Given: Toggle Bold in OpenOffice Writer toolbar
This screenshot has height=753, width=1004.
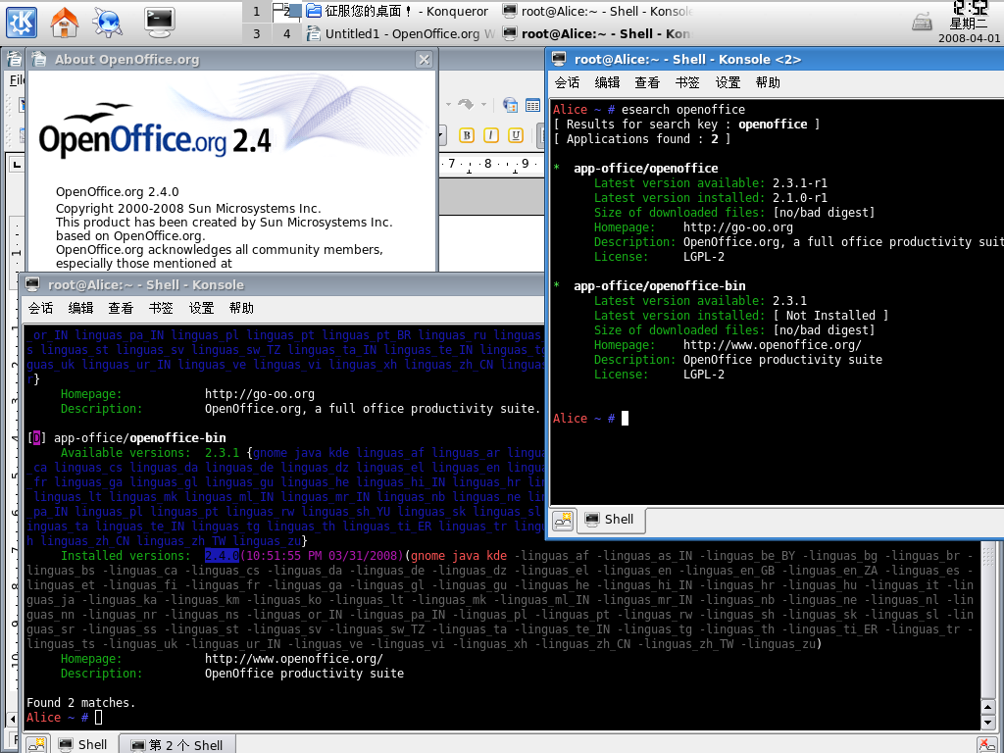Looking at the screenshot, I should click(x=466, y=135).
